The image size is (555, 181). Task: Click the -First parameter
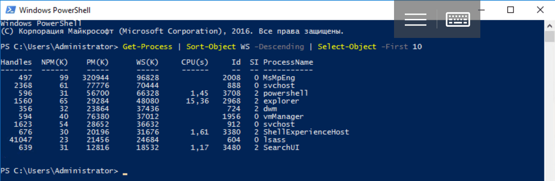[394, 47]
